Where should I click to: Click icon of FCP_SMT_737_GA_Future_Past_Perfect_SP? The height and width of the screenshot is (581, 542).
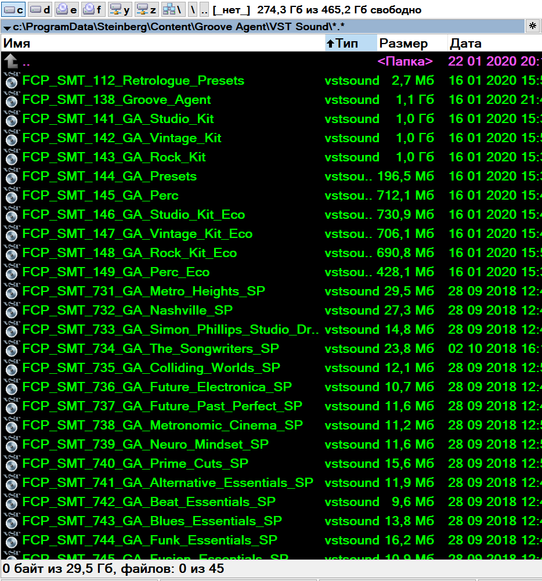point(11,406)
